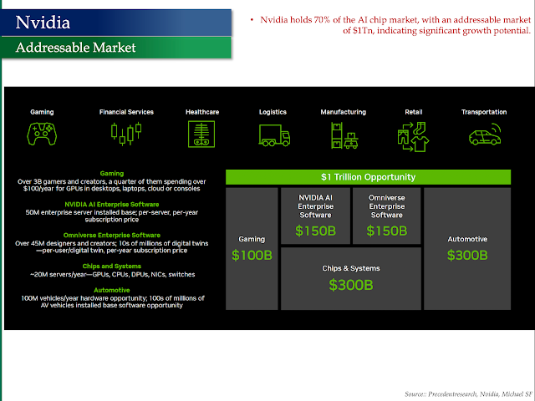535x401 pixels.
Task: Click the Manufacturing shelves icon
Action: coord(344,135)
